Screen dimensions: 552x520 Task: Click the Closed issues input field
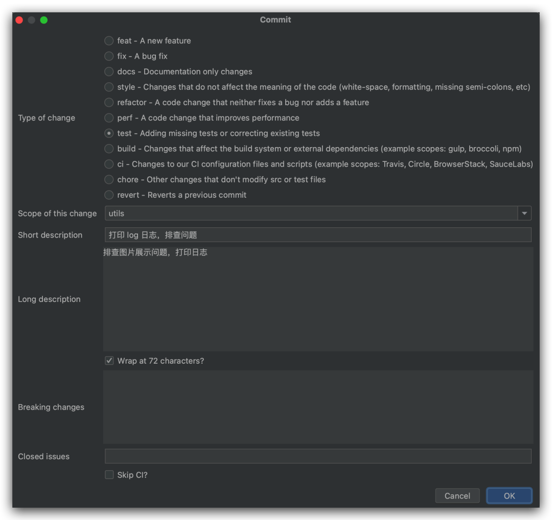[x=317, y=456]
